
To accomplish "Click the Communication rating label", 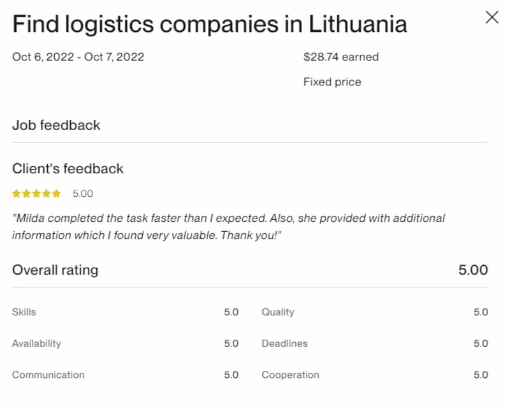I will 48,375.
